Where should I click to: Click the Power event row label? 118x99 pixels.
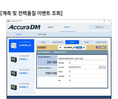coord(60,72)
